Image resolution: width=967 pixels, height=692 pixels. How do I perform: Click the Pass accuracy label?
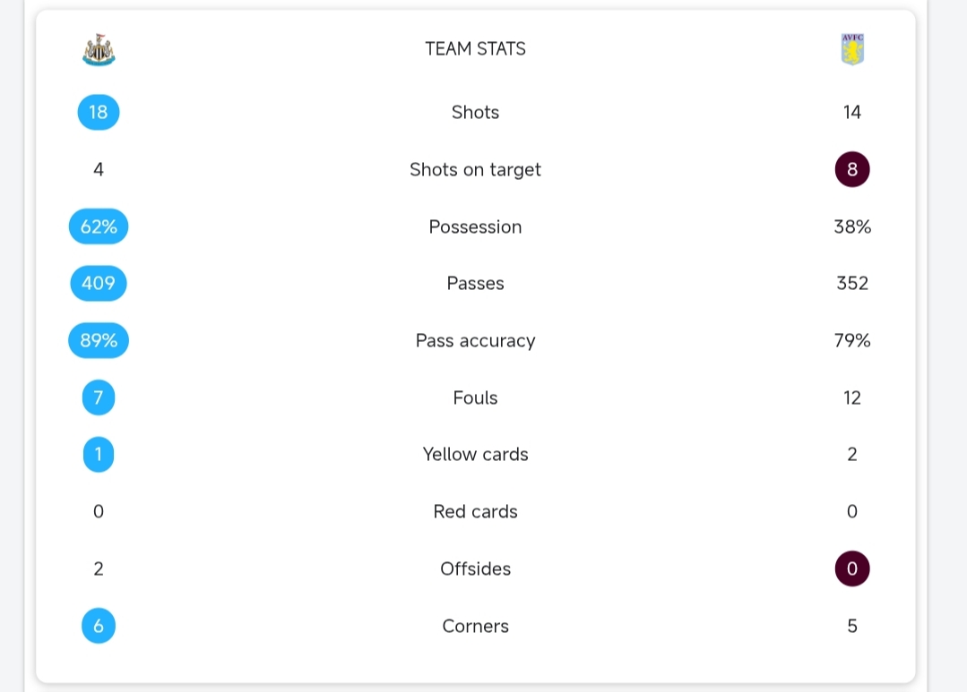[475, 340]
